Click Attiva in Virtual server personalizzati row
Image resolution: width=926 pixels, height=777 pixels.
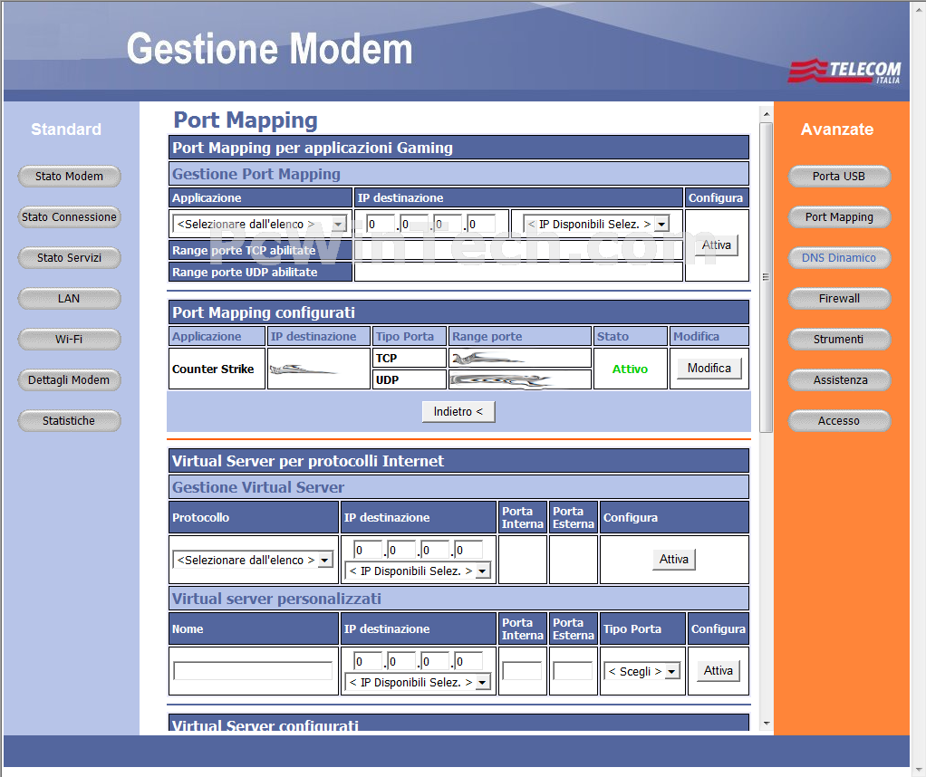719,671
